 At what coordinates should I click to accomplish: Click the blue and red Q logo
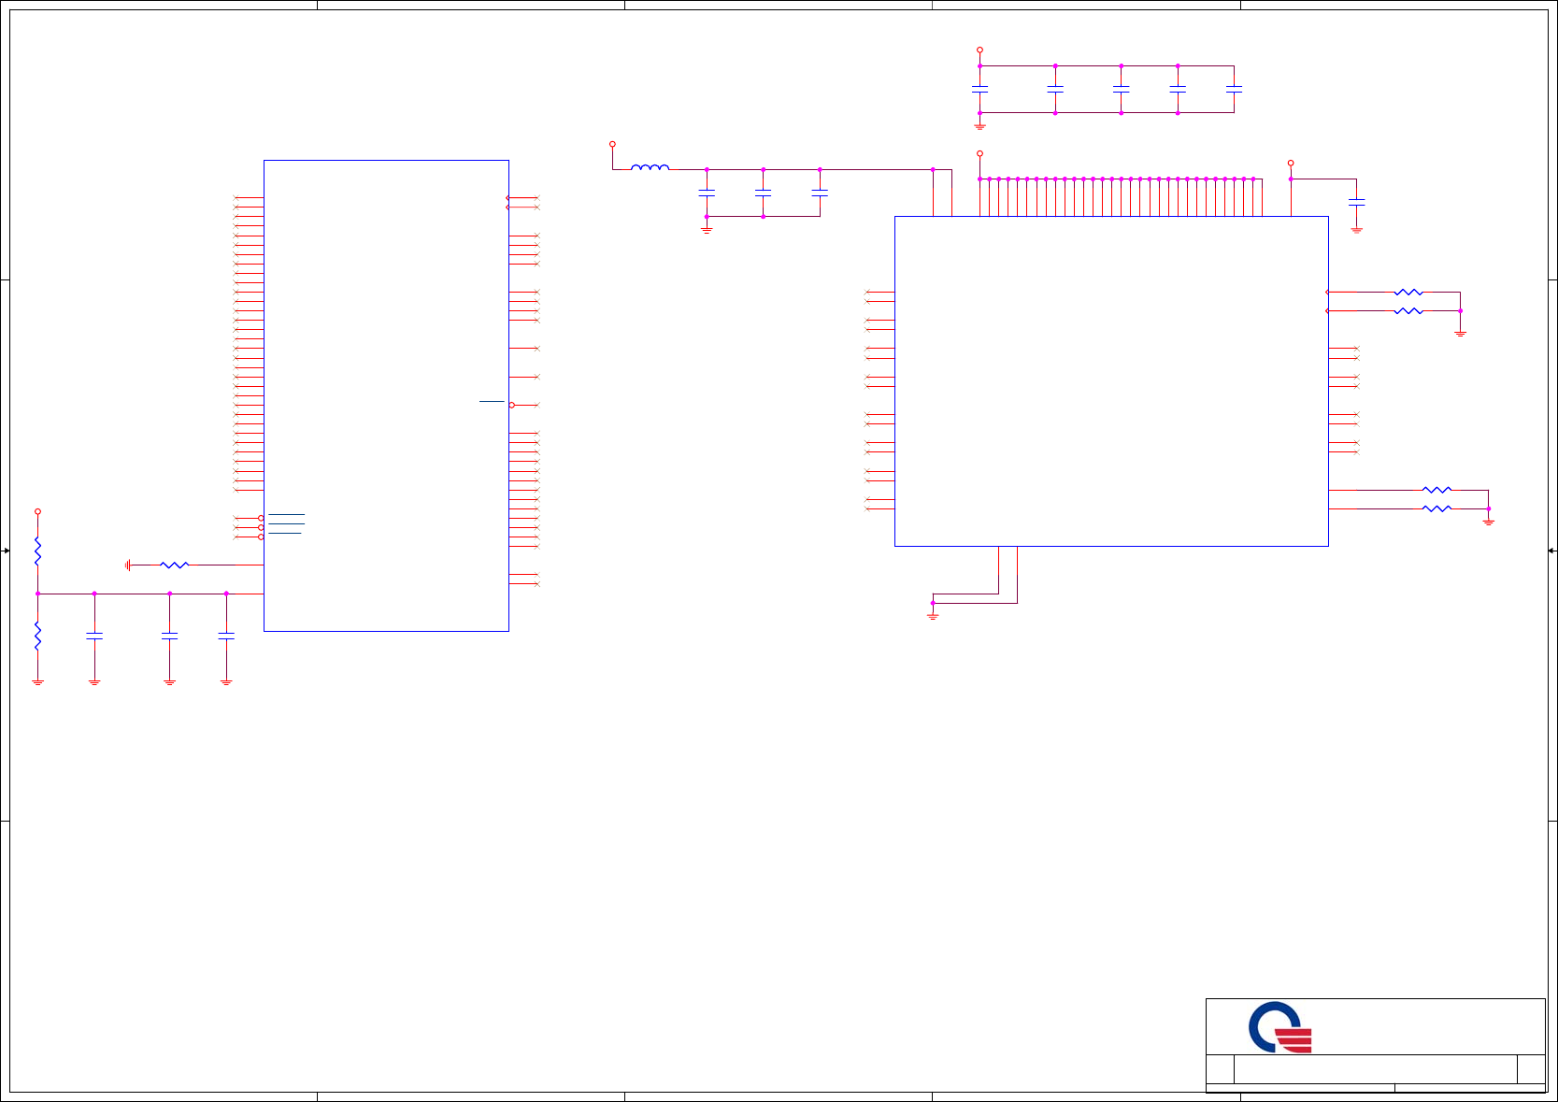pos(1280,1027)
